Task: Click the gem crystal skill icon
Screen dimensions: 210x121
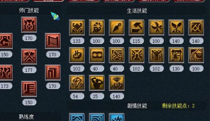Action: [x=77, y=83]
